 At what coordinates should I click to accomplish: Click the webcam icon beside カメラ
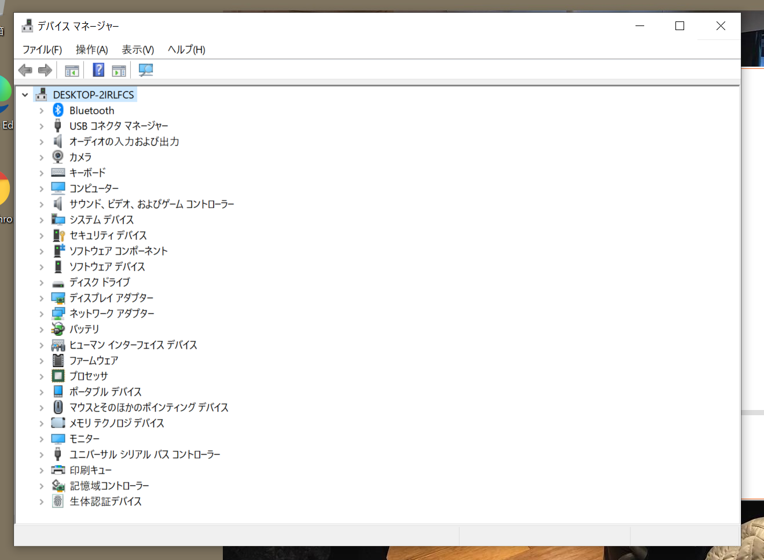(58, 157)
